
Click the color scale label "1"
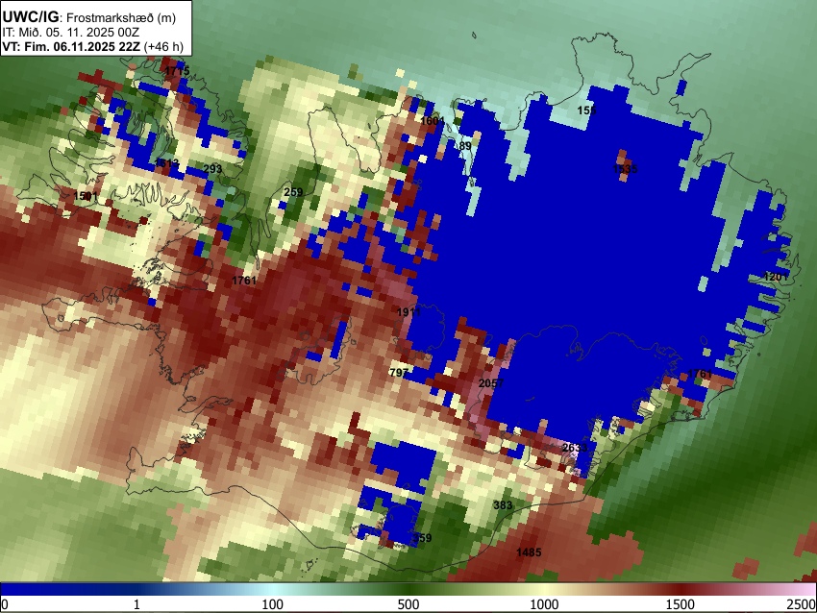[136, 604]
